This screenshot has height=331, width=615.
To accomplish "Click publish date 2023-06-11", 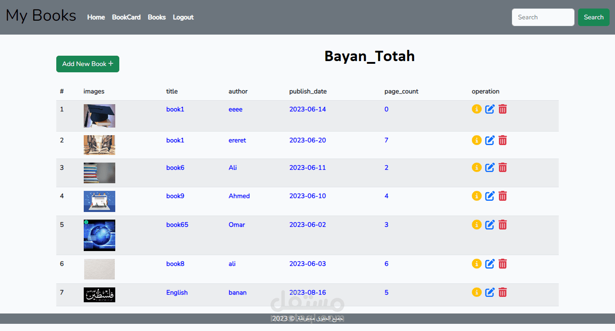I will (x=307, y=168).
